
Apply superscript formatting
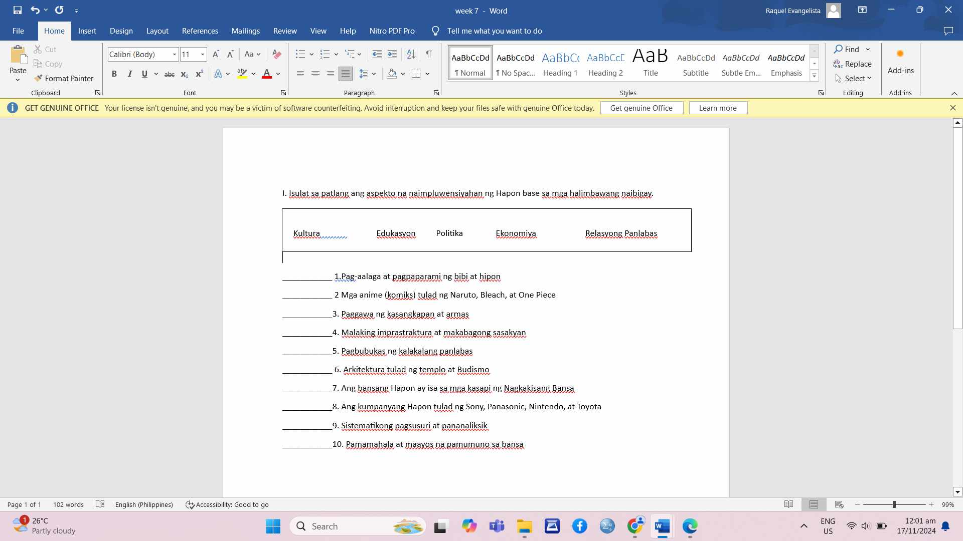[199, 74]
